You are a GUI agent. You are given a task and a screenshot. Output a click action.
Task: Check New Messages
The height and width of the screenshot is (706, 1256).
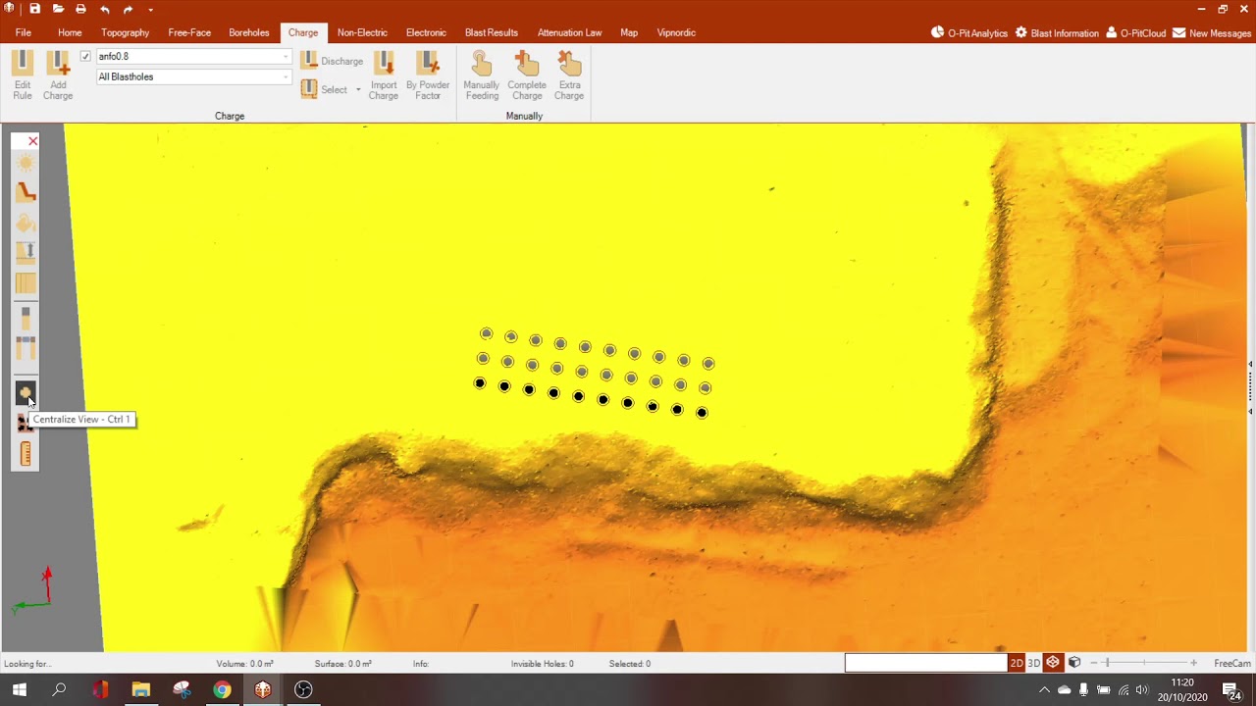coord(1212,33)
